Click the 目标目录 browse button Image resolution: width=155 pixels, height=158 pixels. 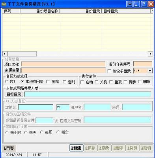click(x=14, y=94)
